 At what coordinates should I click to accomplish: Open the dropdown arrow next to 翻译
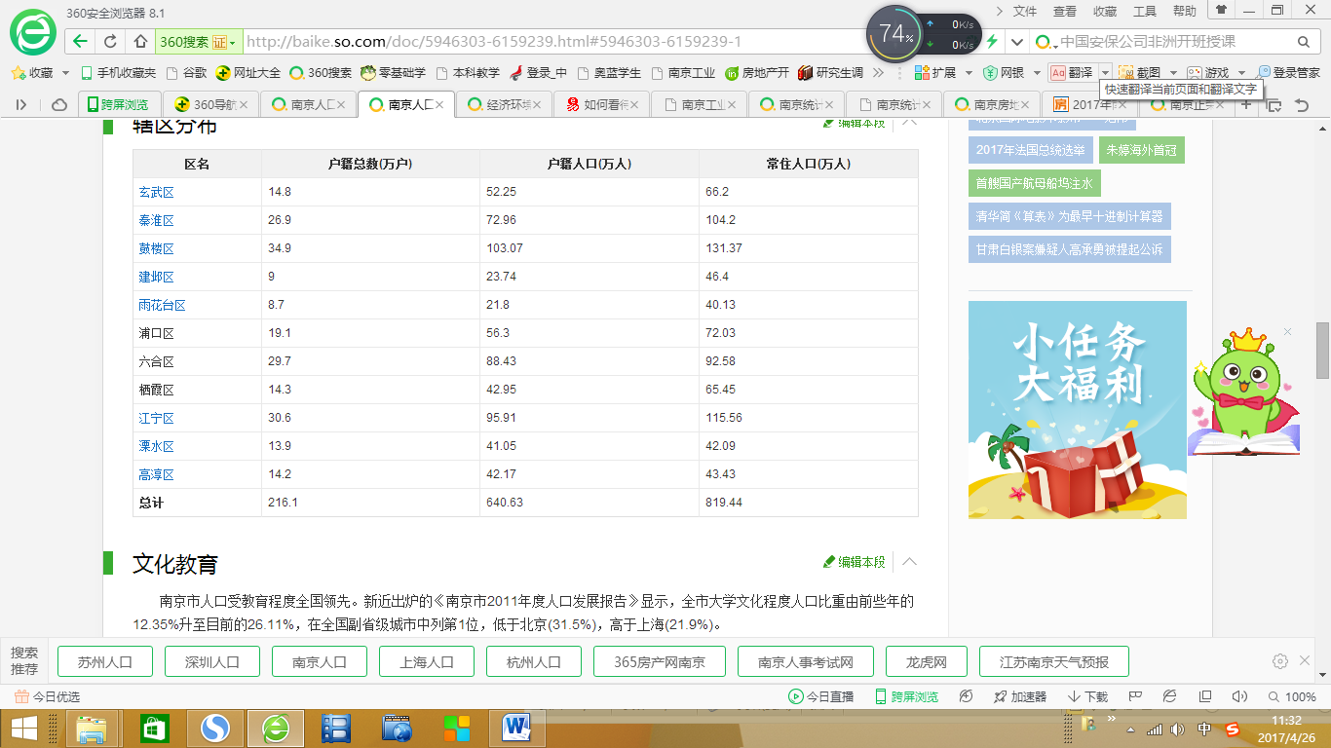tap(1105, 73)
